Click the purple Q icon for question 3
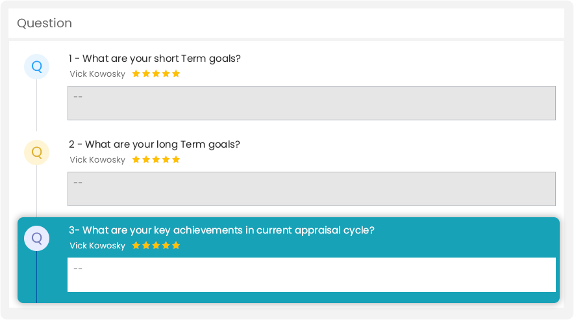The height and width of the screenshot is (320, 574). tap(36, 238)
